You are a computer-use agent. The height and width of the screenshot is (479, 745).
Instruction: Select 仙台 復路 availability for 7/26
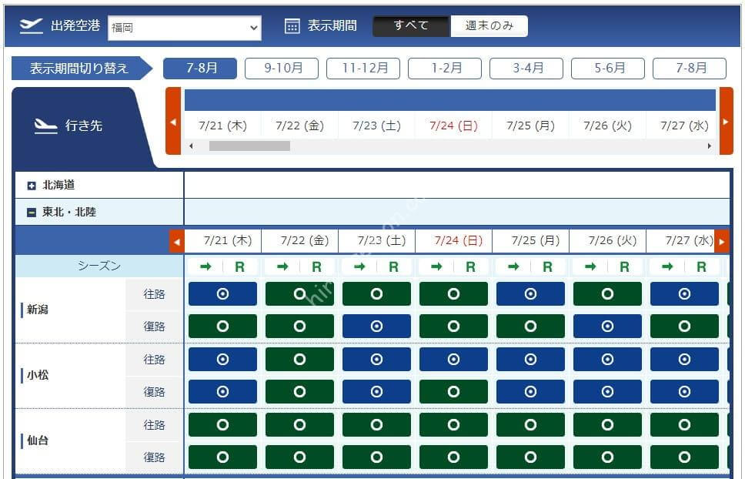pyautogui.click(x=607, y=457)
